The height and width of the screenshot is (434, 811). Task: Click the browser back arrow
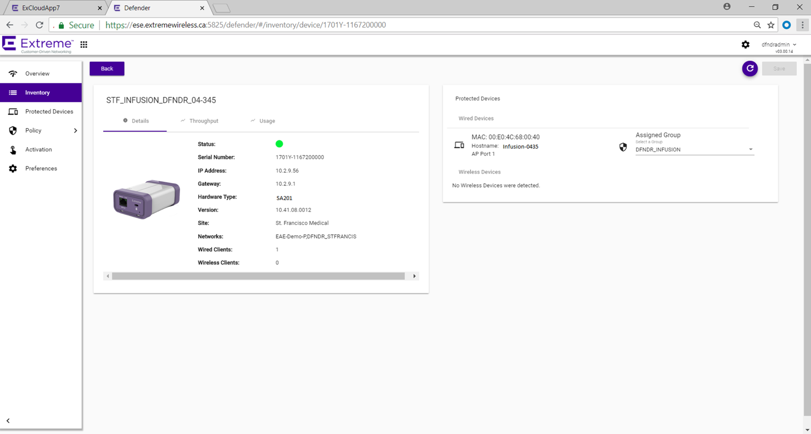pyautogui.click(x=10, y=25)
